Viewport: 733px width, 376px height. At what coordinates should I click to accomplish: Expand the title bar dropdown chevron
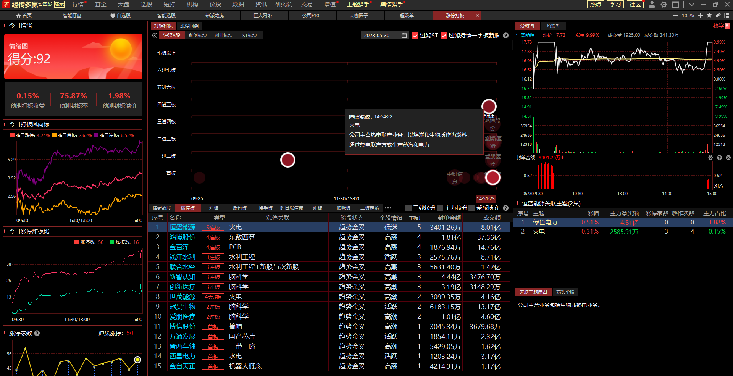pyautogui.click(x=691, y=5)
